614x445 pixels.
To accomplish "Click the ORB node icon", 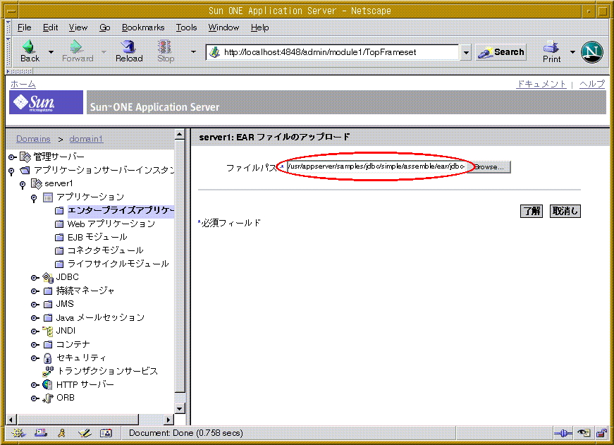I will [48, 398].
